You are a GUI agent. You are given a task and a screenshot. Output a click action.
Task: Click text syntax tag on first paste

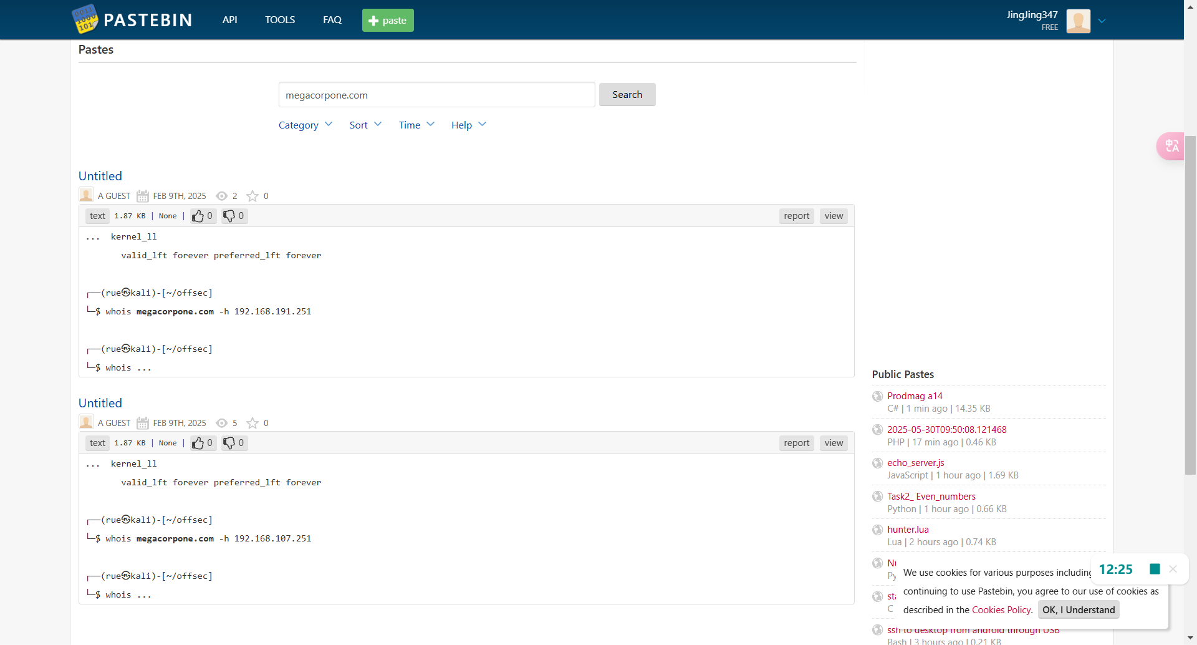97,216
